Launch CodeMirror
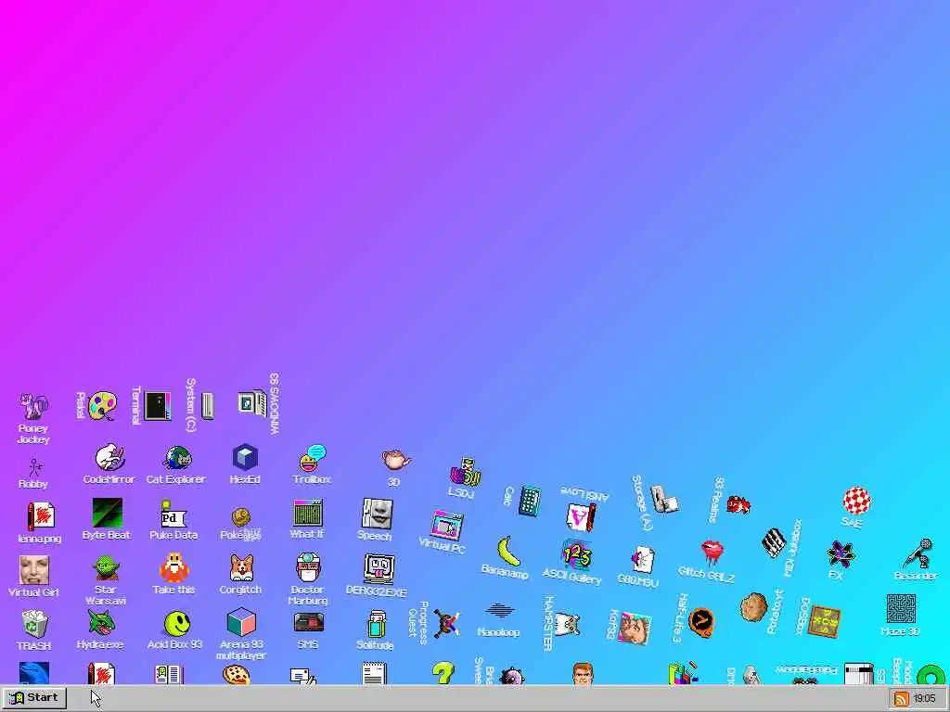Screen dimensions: 950x712 click(x=109, y=457)
